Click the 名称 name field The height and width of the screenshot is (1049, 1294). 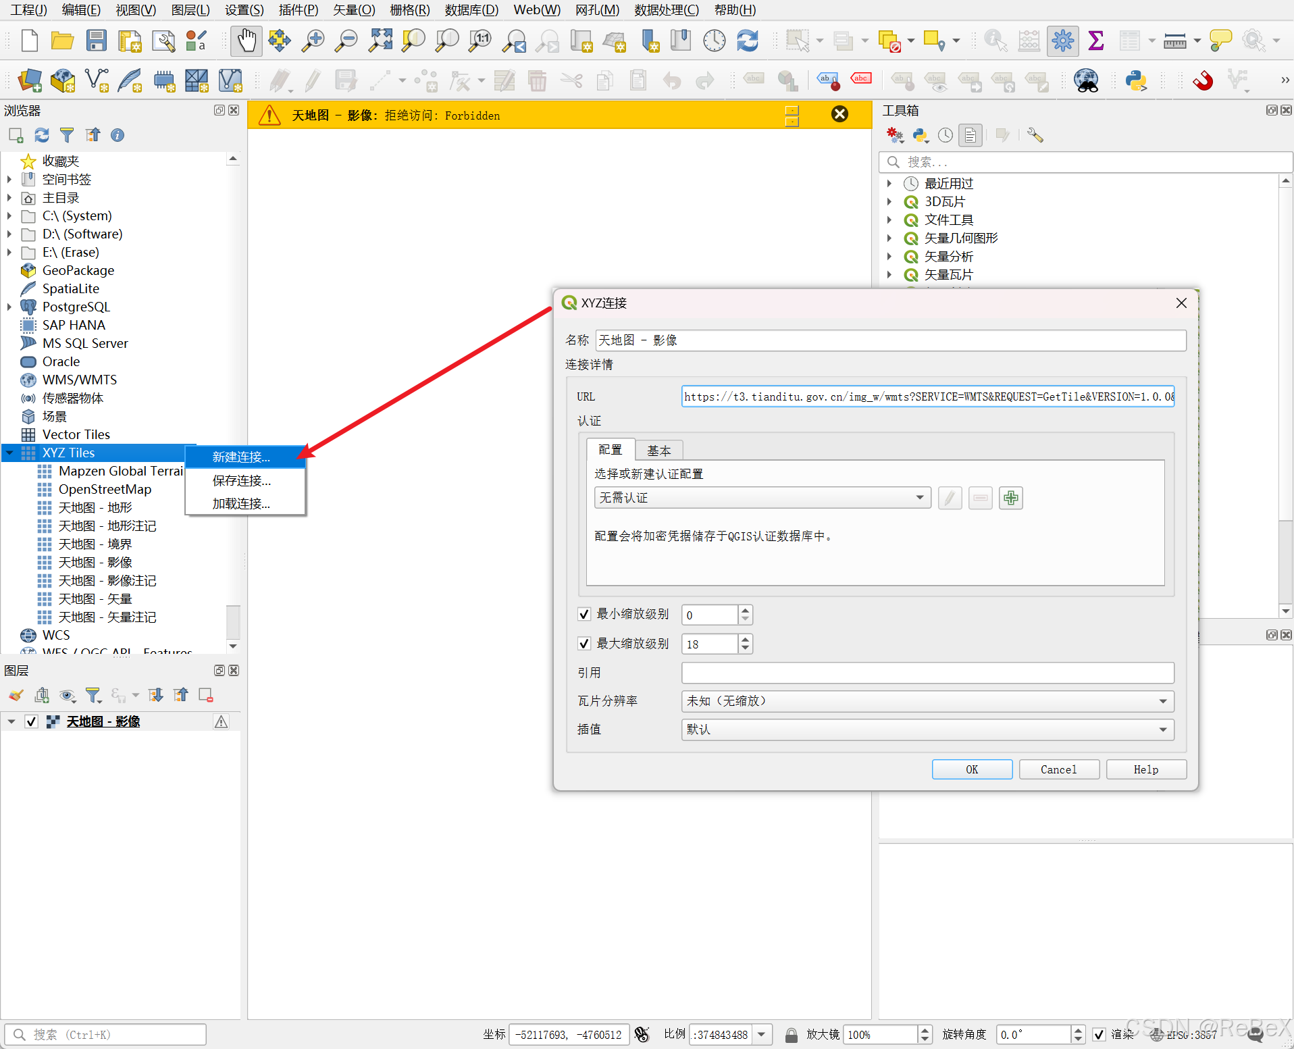[x=890, y=340]
